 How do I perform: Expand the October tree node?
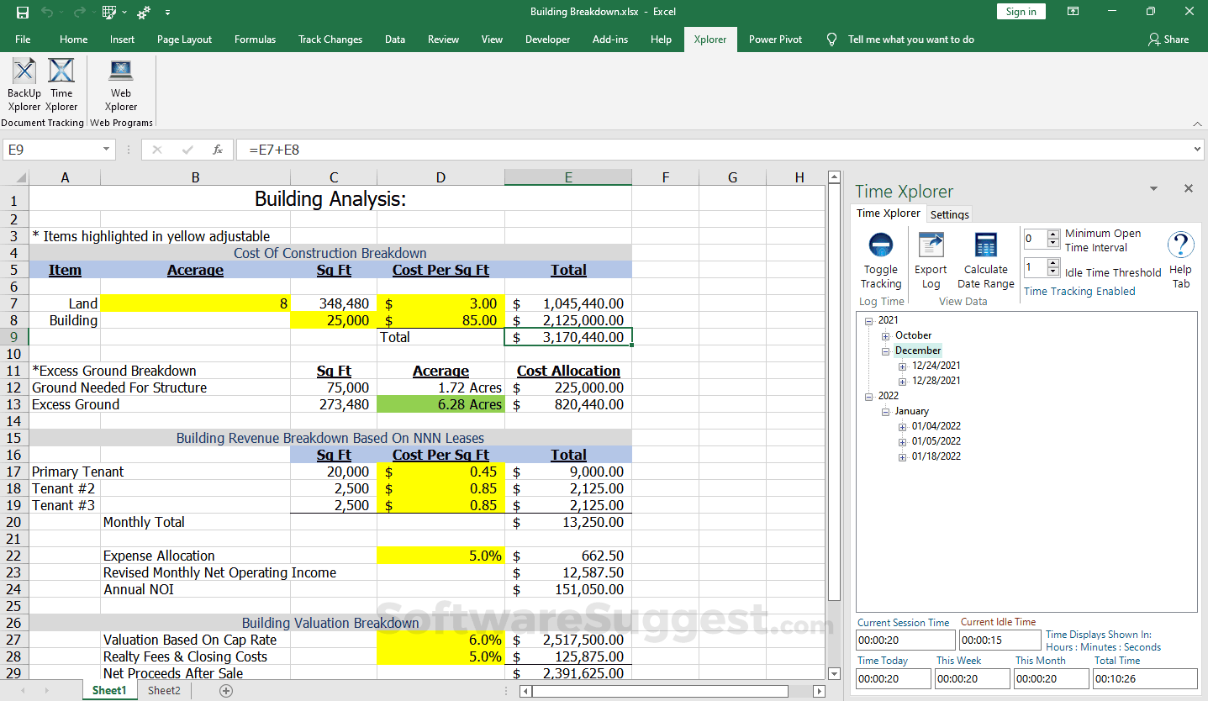(886, 336)
